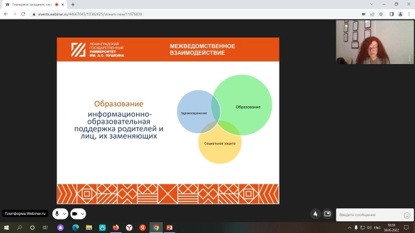Expand the microphone options chevron
Viewport: 415px width, 233px height.
(65, 214)
